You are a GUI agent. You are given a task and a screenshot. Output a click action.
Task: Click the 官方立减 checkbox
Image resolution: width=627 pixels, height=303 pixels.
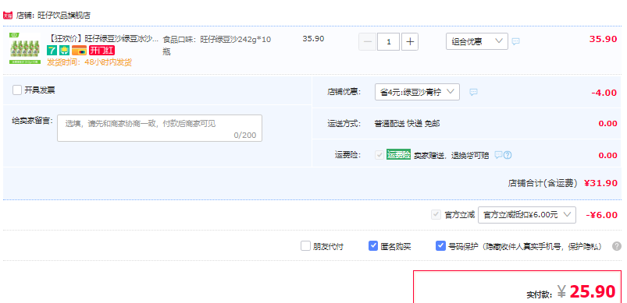click(436, 215)
